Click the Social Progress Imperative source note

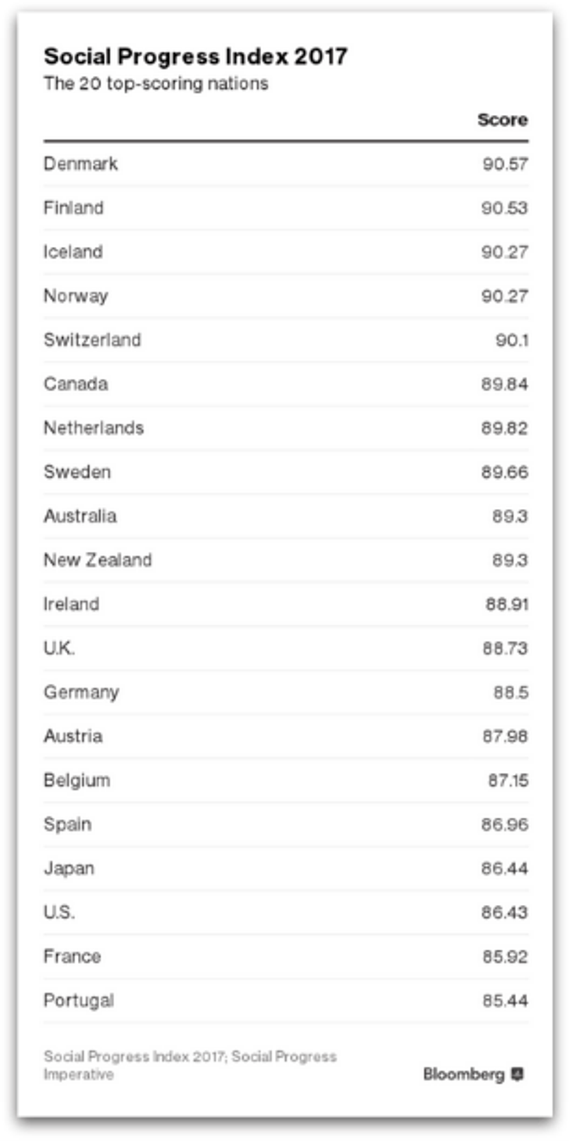[x=190, y=1065]
